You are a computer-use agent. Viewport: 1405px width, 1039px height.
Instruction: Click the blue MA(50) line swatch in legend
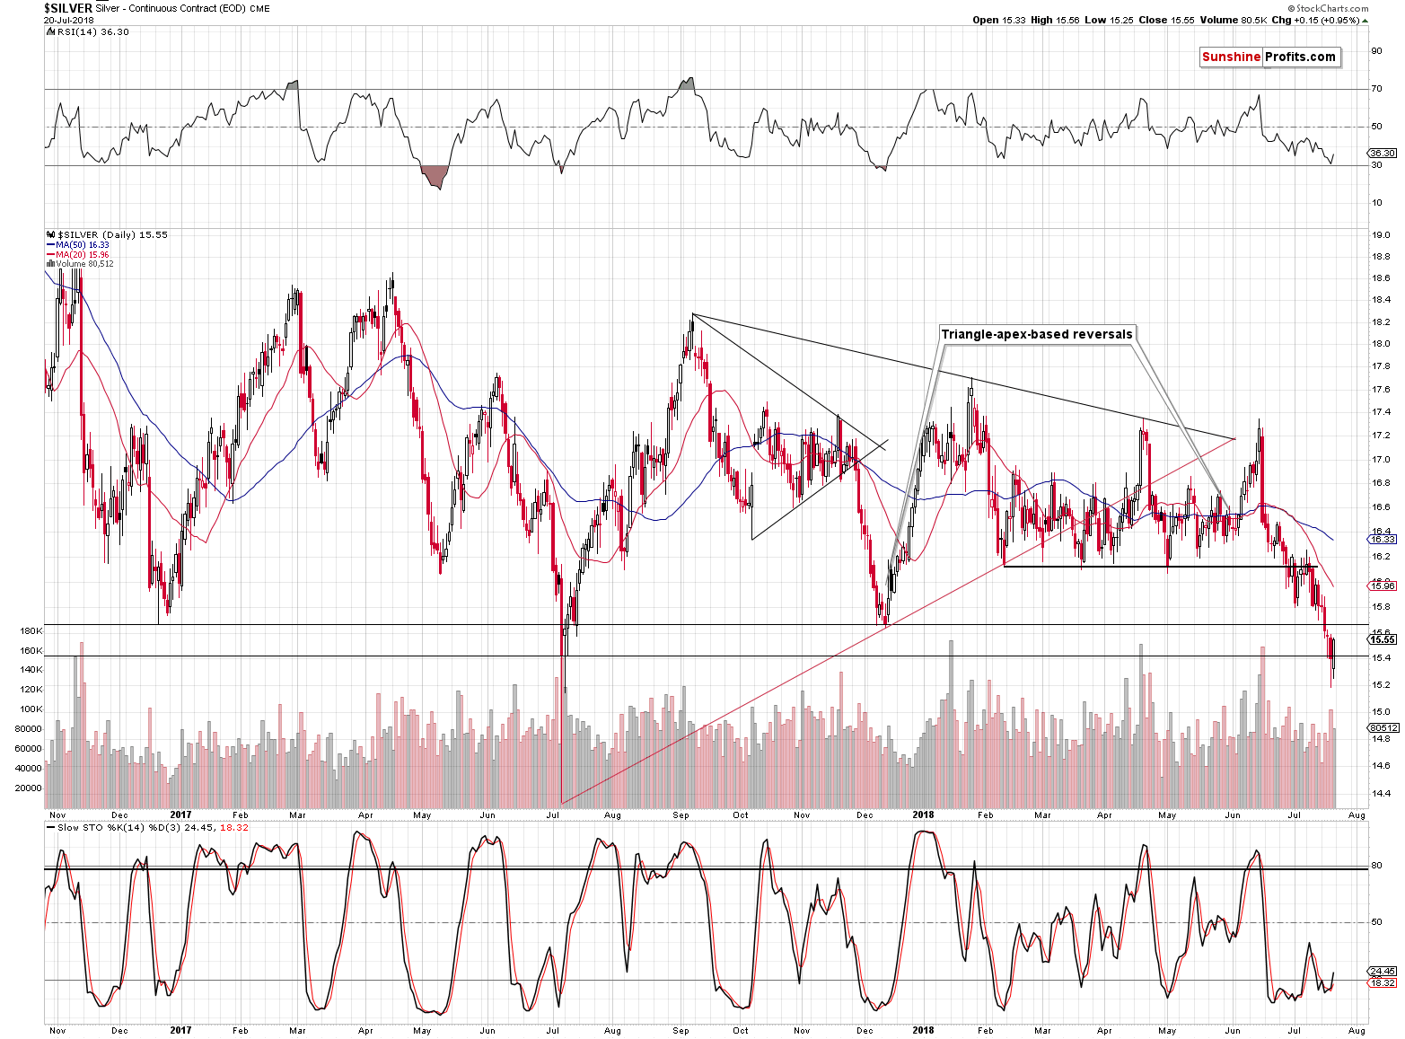(50, 245)
